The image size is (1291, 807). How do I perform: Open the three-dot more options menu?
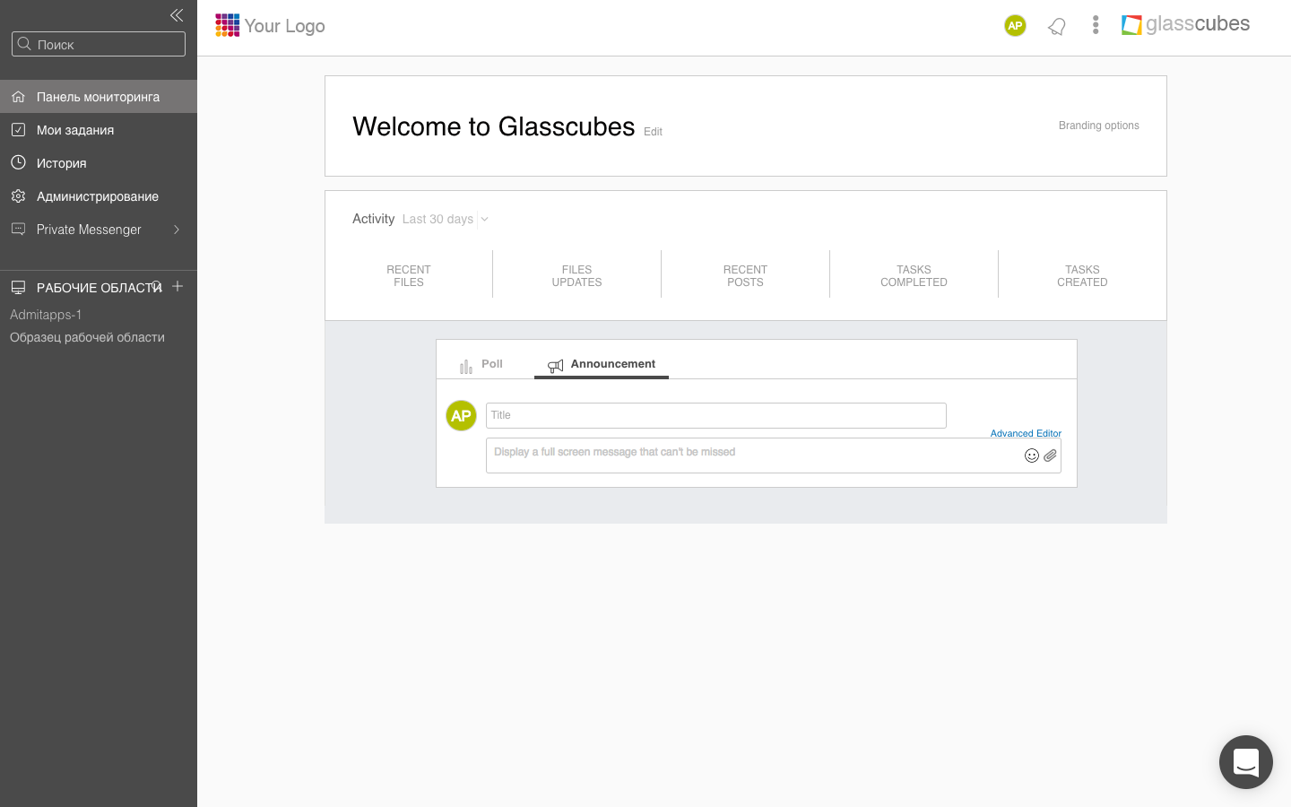click(1096, 25)
